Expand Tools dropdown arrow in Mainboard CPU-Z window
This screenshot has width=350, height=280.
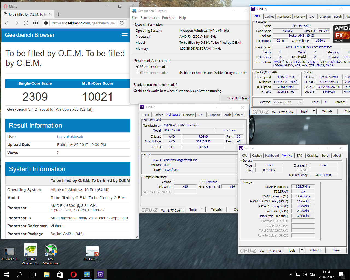pos(203,209)
